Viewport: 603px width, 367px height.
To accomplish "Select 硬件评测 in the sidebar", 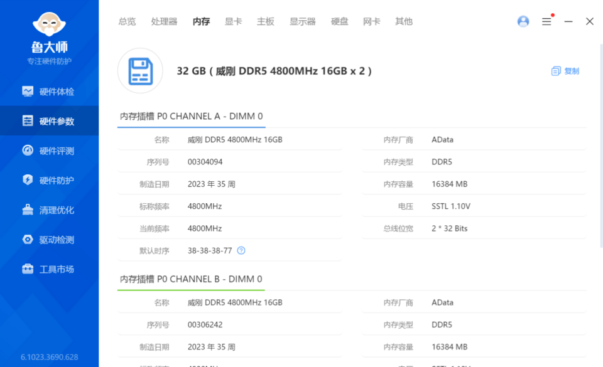I will 49,151.
